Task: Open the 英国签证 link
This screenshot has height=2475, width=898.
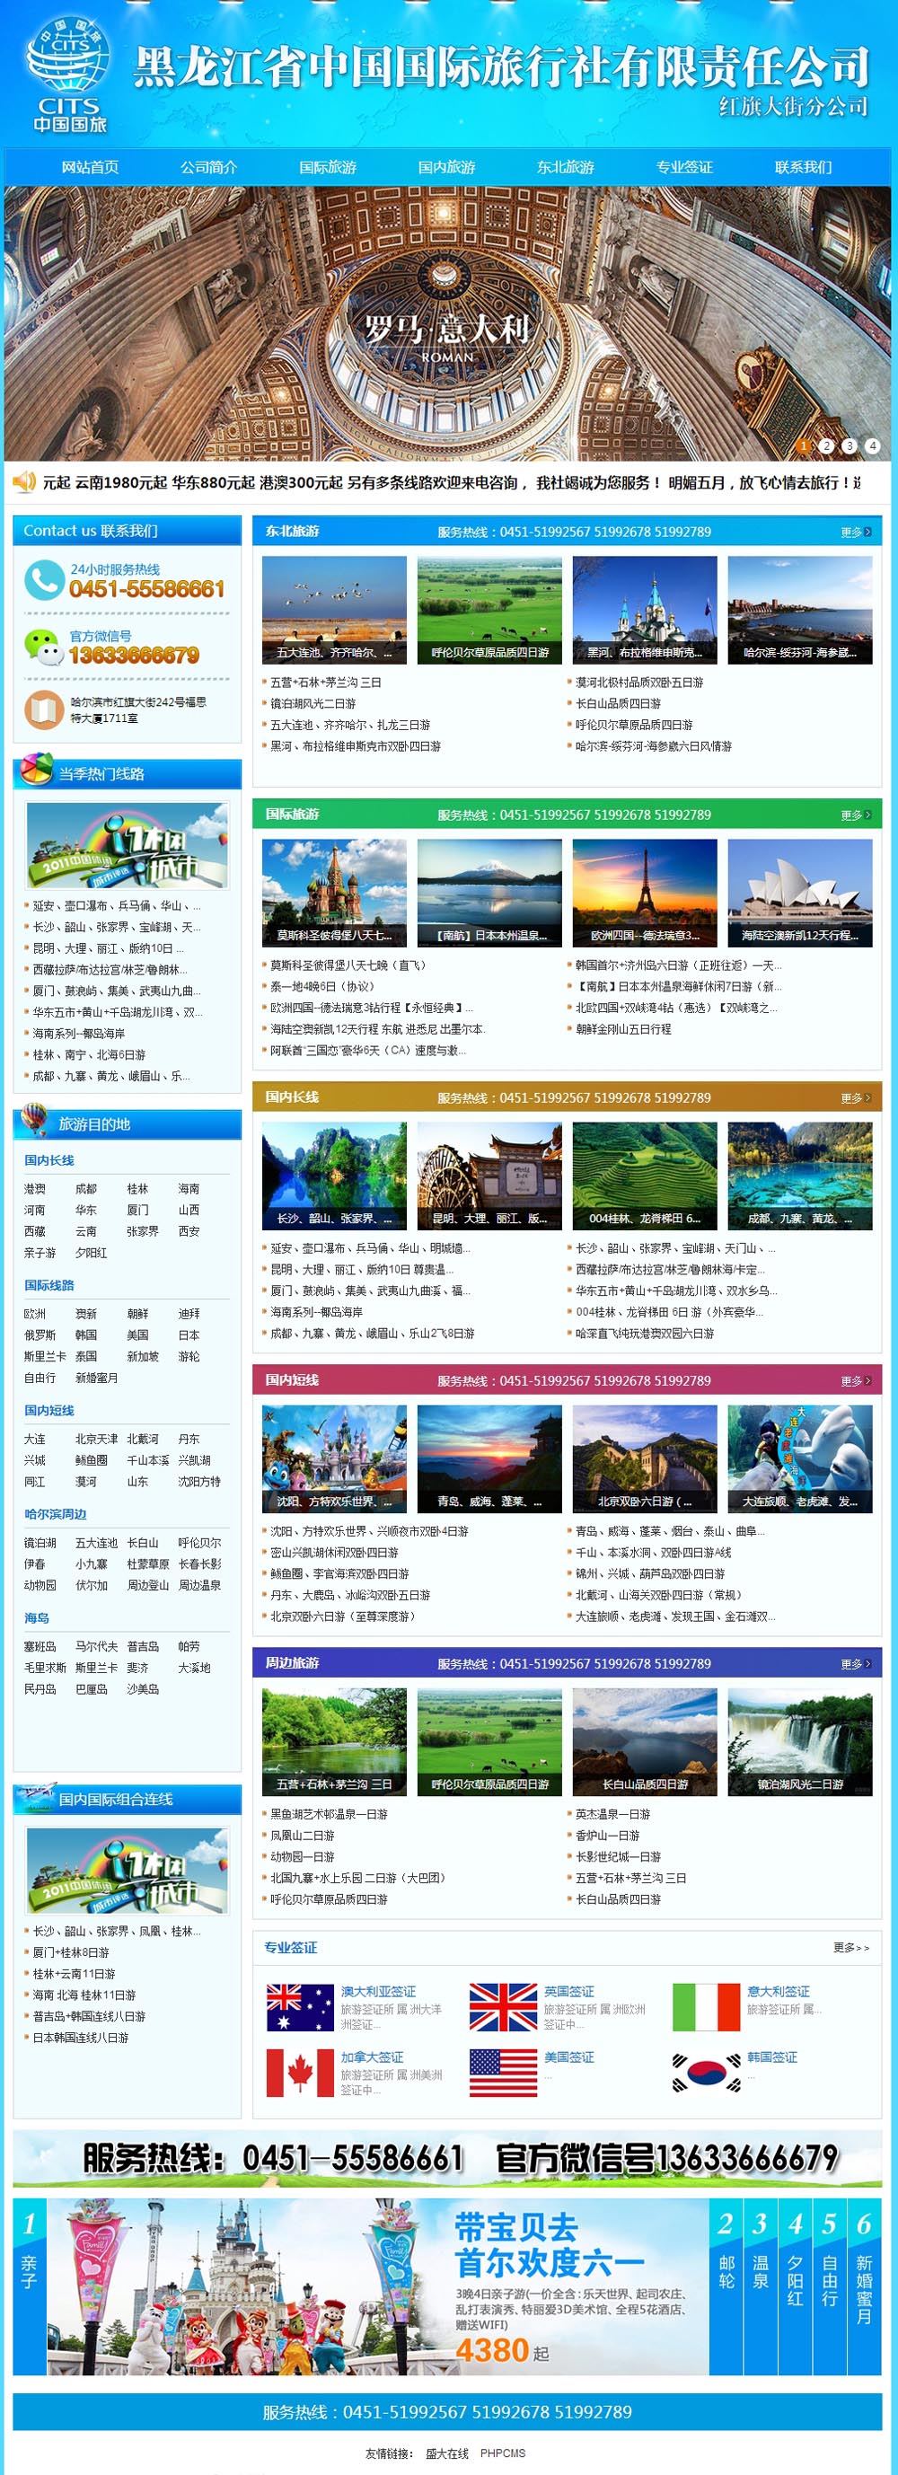Action: pos(568,1992)
